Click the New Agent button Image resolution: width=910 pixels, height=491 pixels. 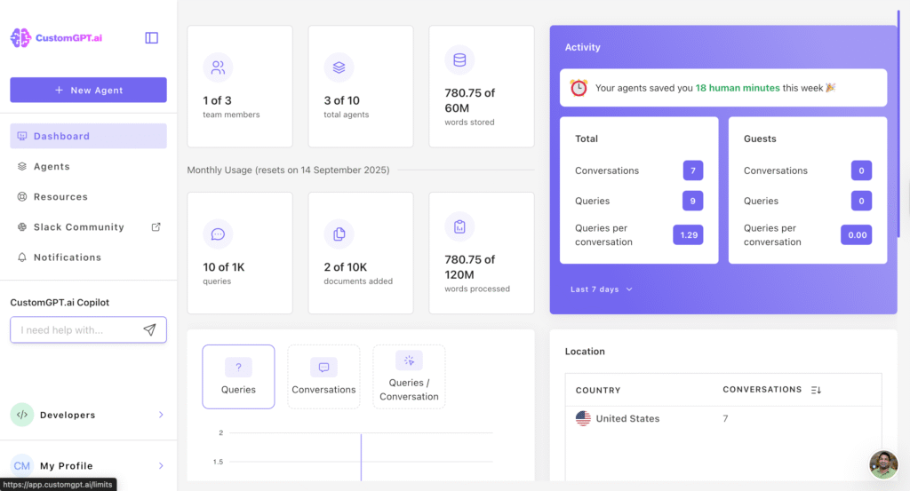click(88, 90)
